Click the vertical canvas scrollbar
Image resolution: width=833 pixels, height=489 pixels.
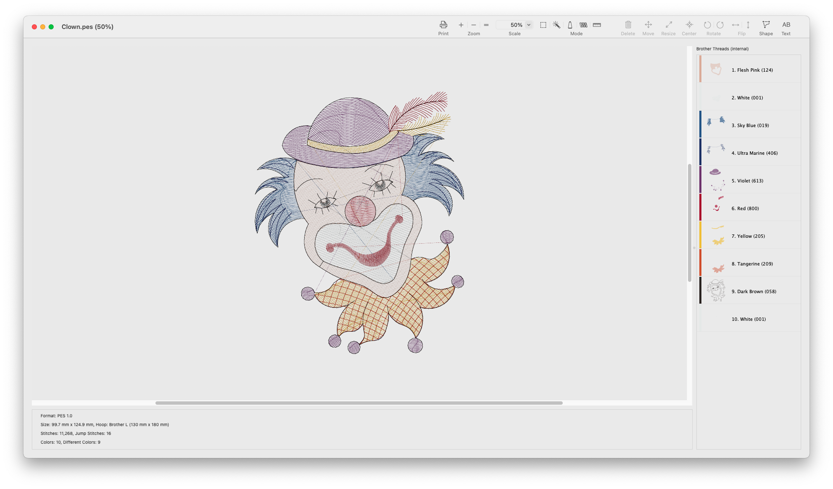(x=689, y=222)
